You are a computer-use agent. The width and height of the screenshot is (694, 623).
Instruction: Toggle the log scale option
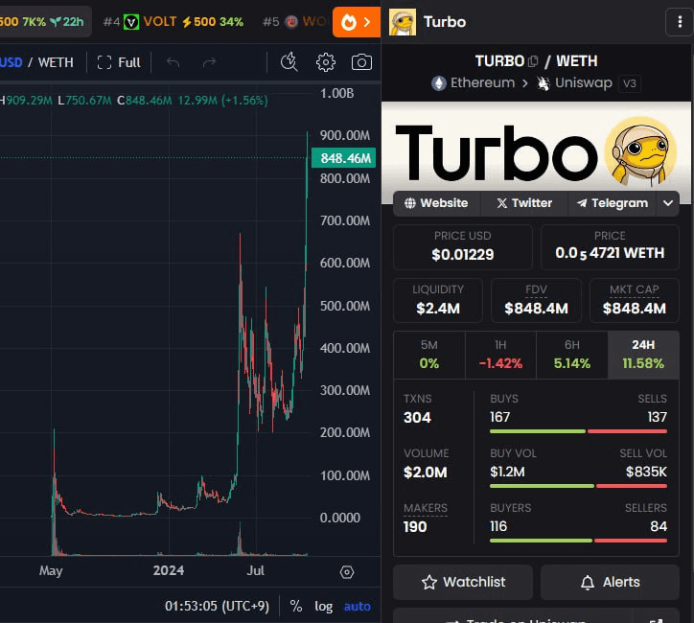tap(324, 606)
